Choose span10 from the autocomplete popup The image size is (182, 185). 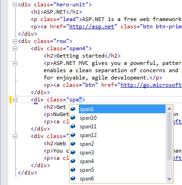click(88, 118)
